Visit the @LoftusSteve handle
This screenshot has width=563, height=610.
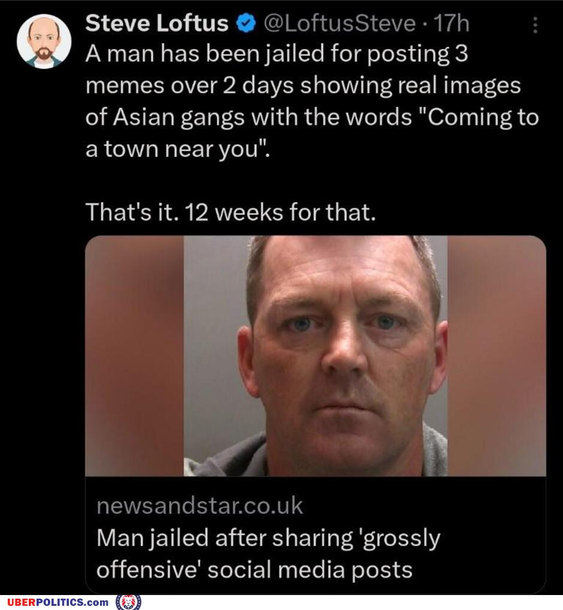click(x=340, y=24)
